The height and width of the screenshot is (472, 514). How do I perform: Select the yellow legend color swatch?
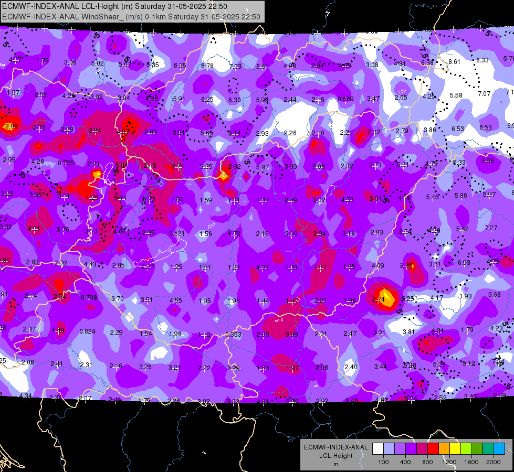(455, 449)
